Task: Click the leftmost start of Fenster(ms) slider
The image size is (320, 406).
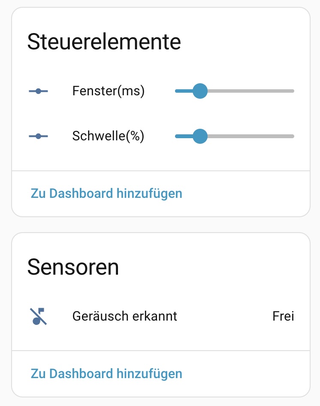Action: [177, 91]
